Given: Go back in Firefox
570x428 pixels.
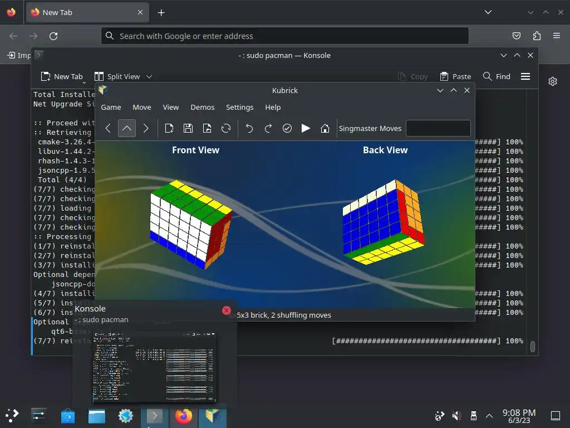Looking at the screenshot, I should point(13,36).
